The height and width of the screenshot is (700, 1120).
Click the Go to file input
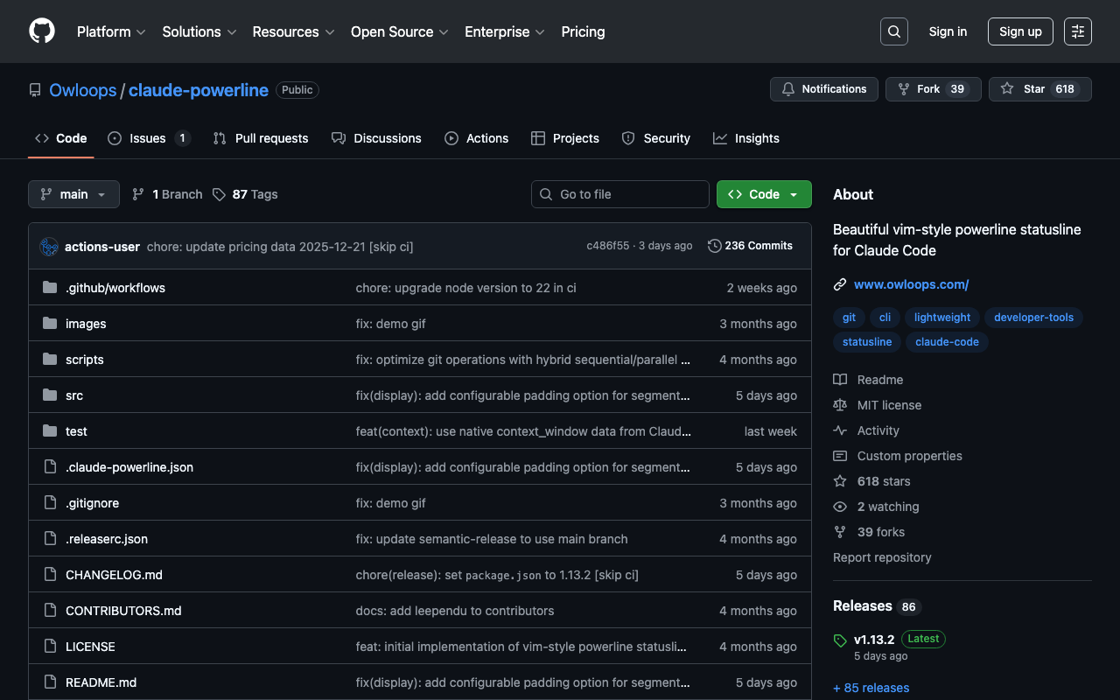[x=620, y=194]
